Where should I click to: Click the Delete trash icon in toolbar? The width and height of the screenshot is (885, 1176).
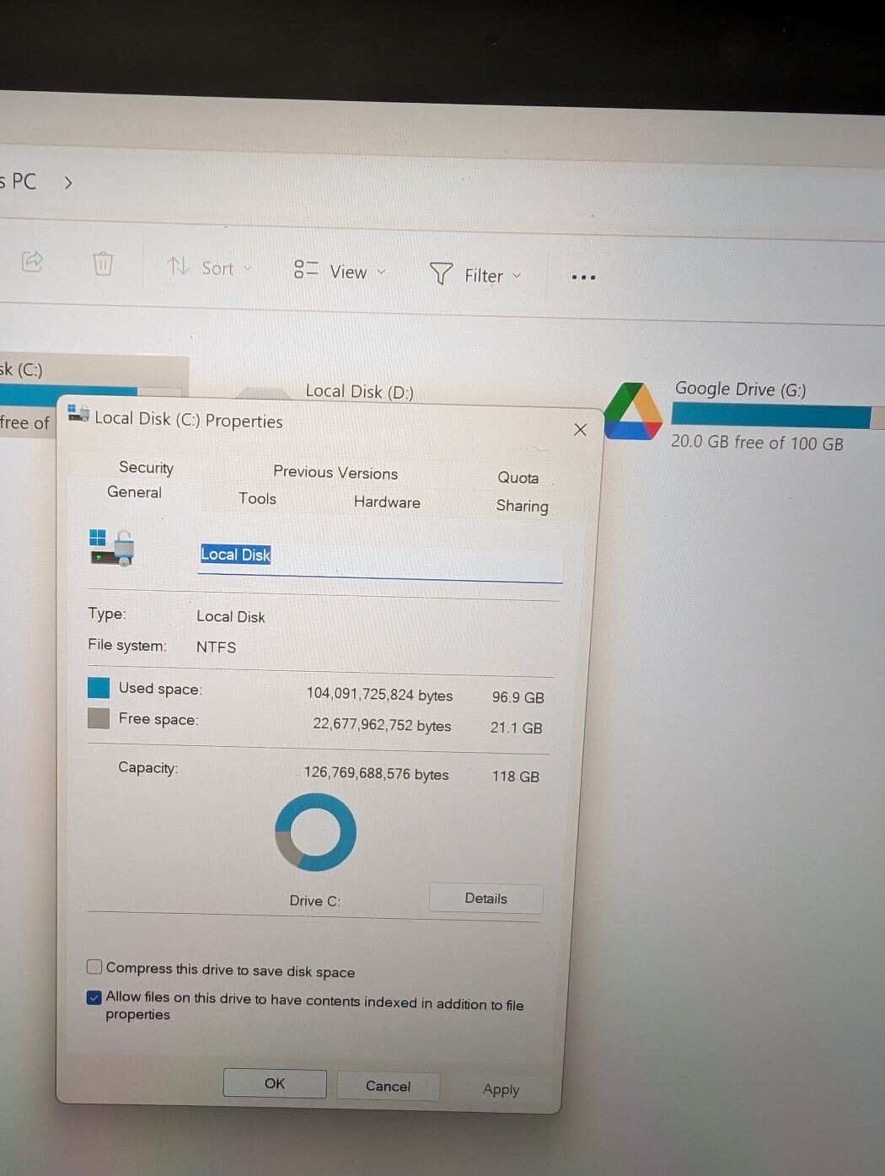pyautogui.click(x=103, y=264)
